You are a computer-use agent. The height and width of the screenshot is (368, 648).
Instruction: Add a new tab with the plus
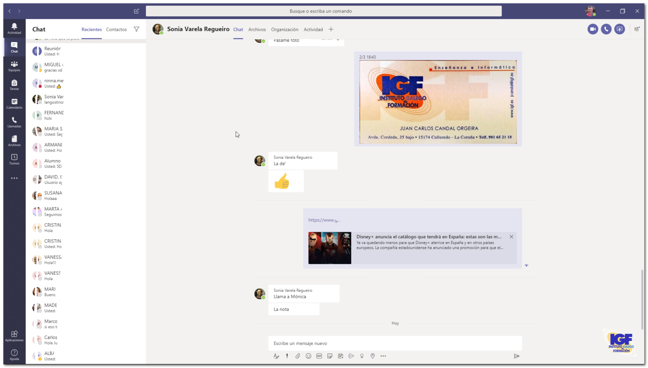pos(331,29)
